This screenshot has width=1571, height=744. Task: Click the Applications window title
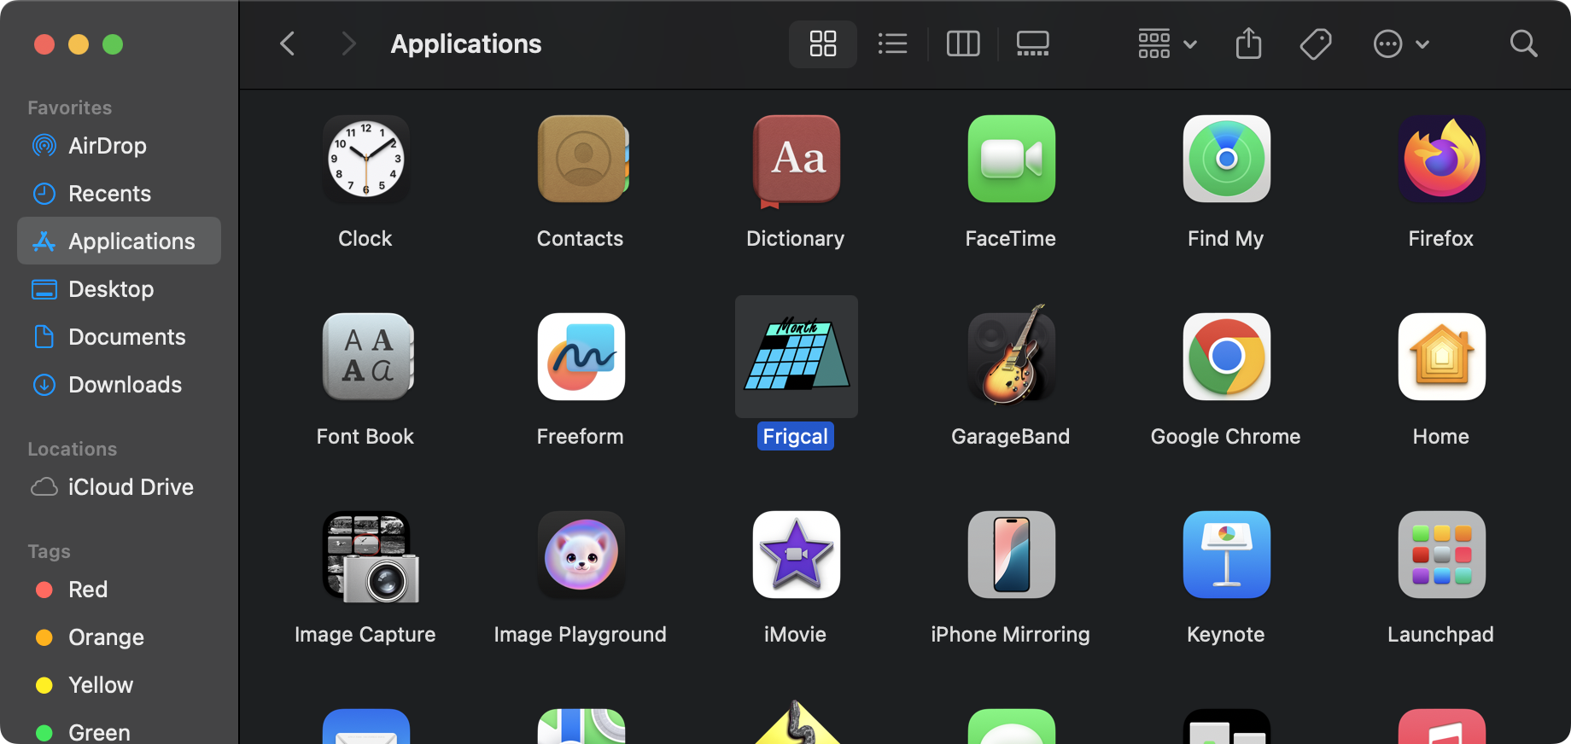click(466, 44)
